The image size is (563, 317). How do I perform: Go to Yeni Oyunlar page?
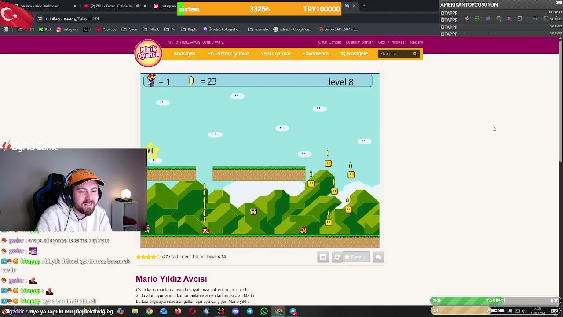[x=275, y=54]
